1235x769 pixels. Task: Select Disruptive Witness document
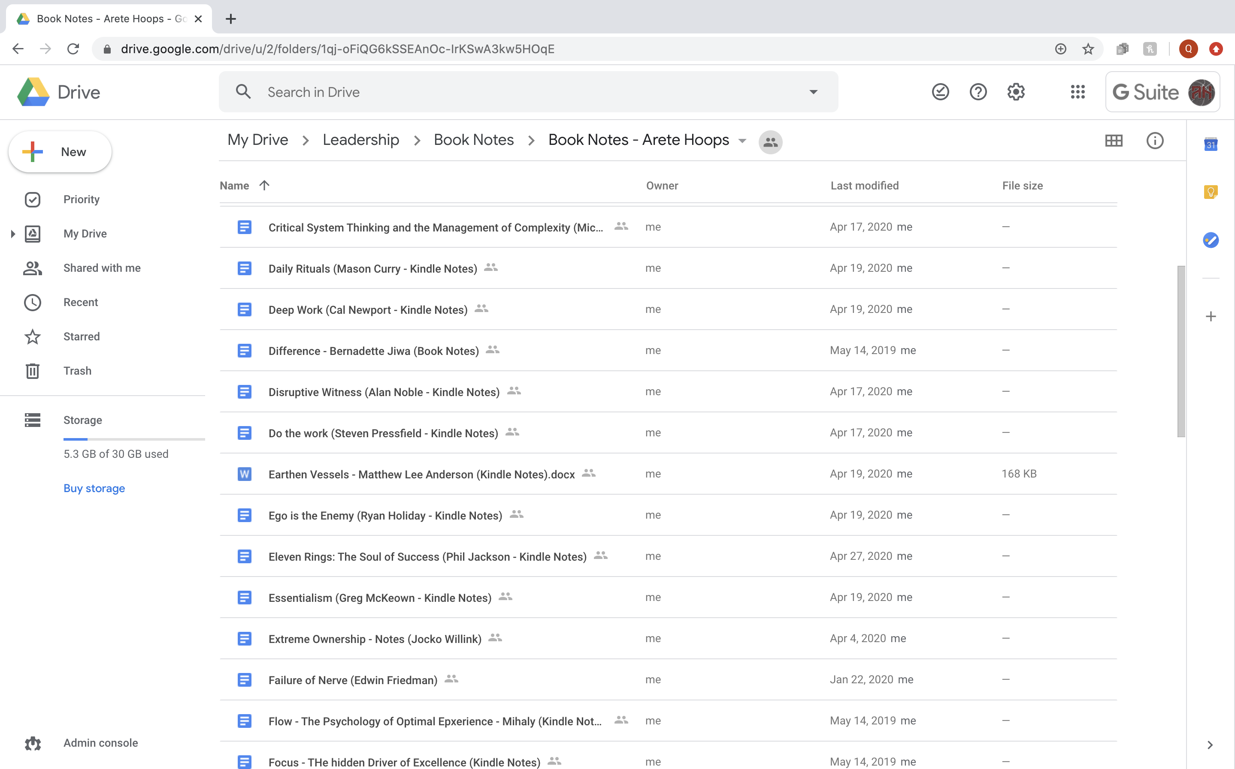pos(668,392)
